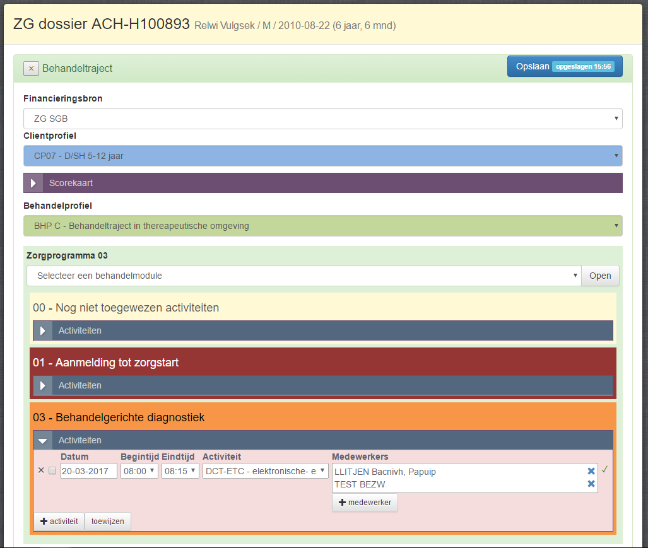Open the 'Selecteer een behandelmodule' dropdown
Image resolution: width=648 pixels, height=548 pixels.
[303, 276]
